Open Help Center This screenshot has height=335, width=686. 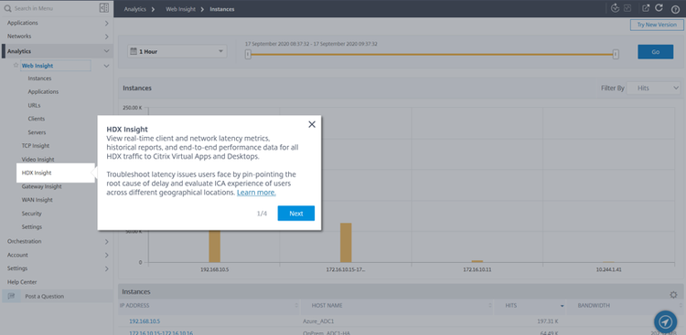tap(22, 282)
